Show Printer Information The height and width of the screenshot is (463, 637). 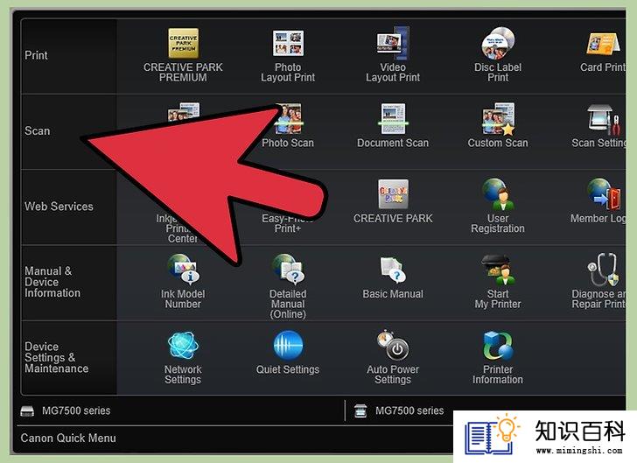(498, 346)
